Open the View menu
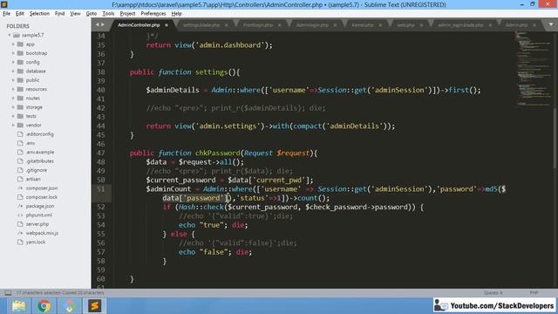The image size is (558, 314). pos(75,14)
